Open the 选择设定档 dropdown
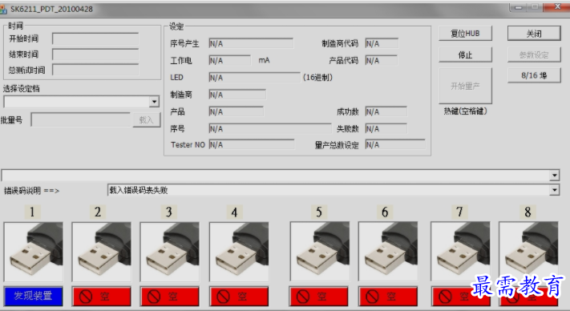Viewport: 570px width, 311px height. tap(154, 102)
